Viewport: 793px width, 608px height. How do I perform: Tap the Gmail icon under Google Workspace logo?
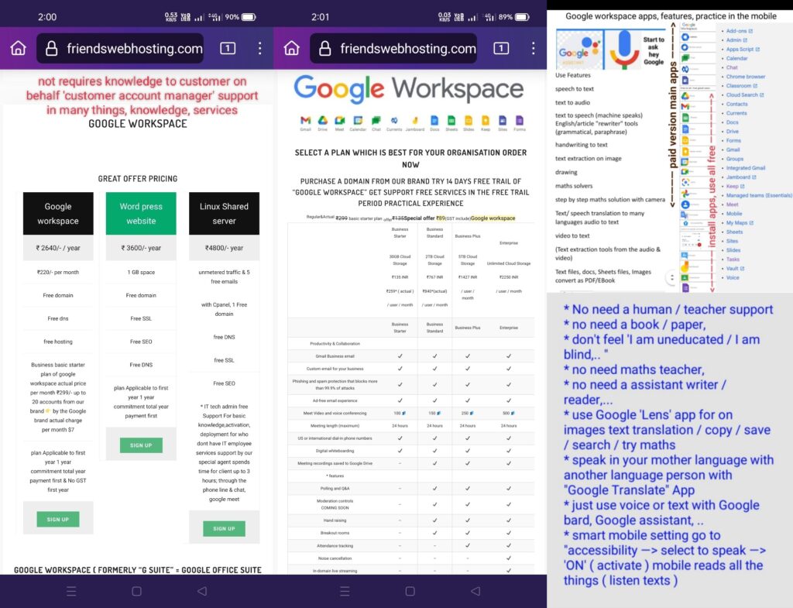click(305, 120)
